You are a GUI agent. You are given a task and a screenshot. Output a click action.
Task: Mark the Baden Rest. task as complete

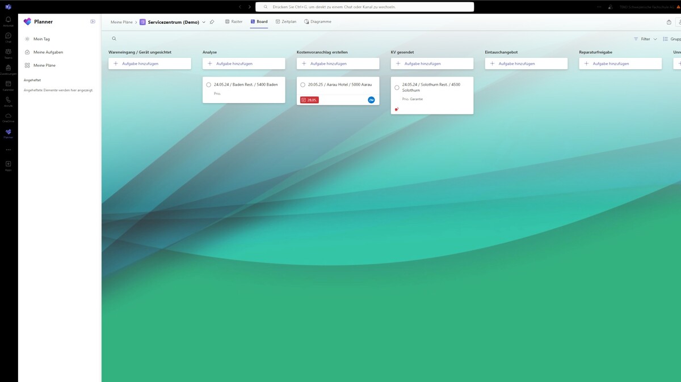pyautogui.click(x=209, y=85)
